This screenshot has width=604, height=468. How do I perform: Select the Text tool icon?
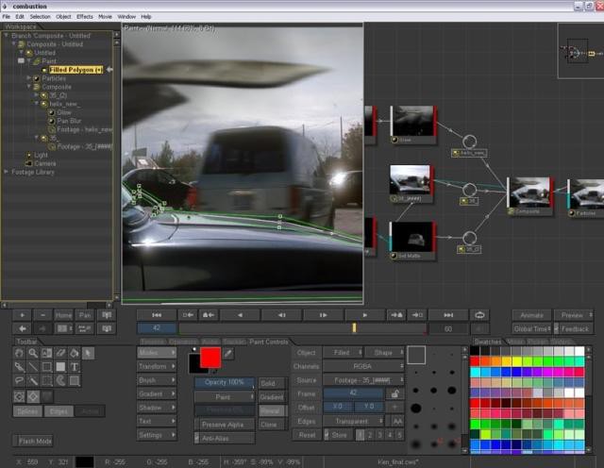(75, 366)
